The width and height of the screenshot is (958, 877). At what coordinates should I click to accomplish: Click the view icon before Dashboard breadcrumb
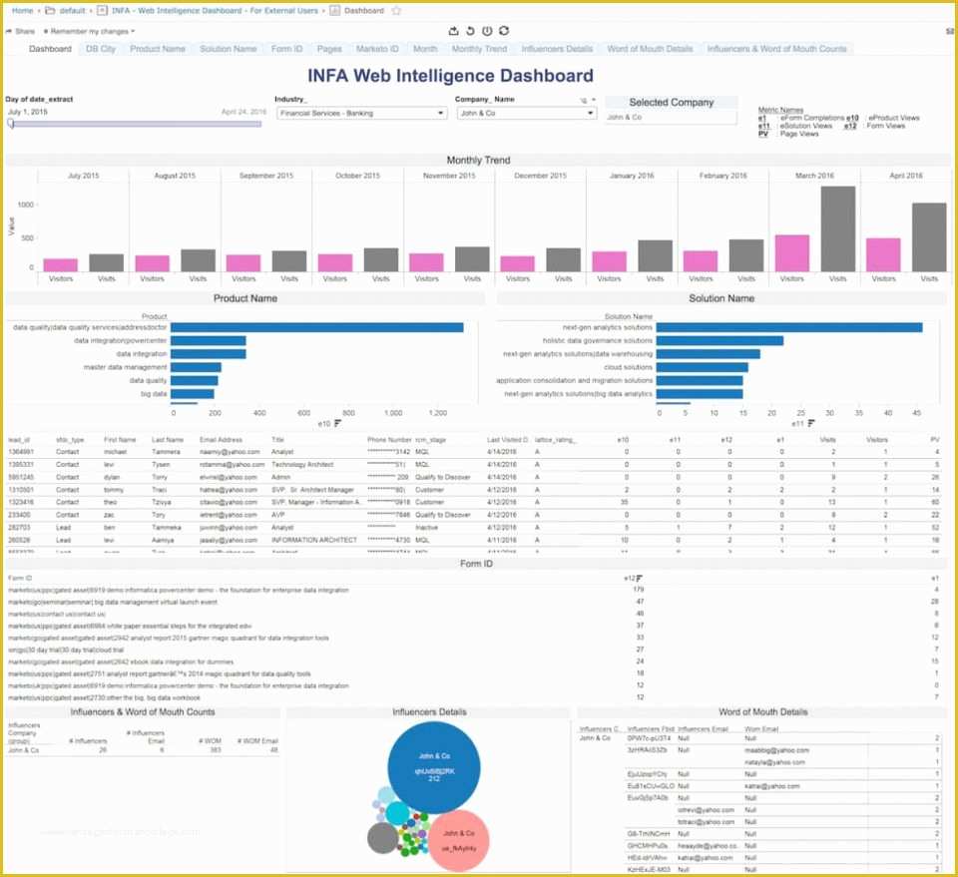(x=335, y=10)
